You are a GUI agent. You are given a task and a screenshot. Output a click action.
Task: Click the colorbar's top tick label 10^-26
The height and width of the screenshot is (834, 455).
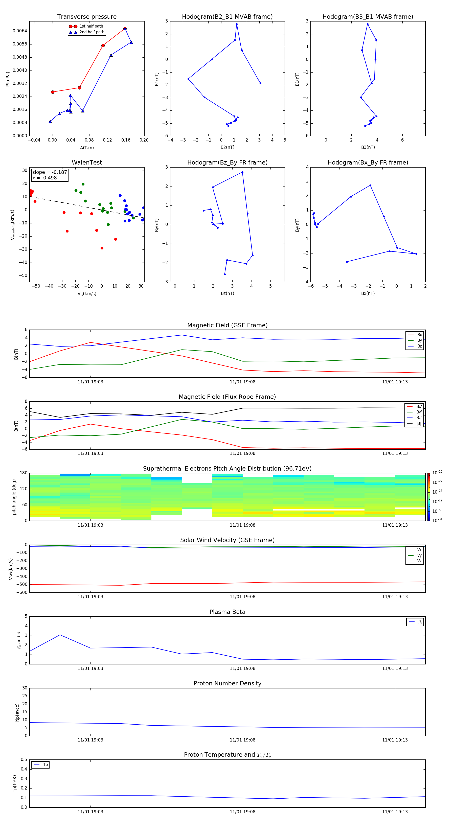pos(437,473)
